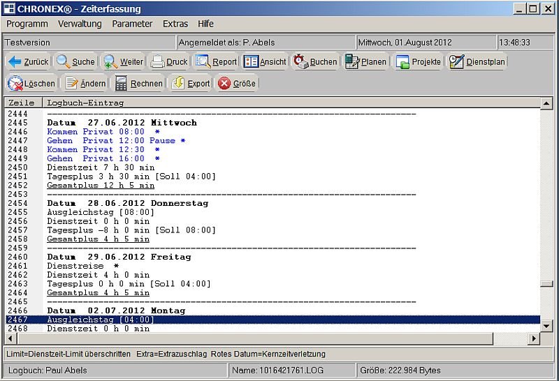
Task: Click the horizontal scrollbar thumb
Action: [254, 338]
